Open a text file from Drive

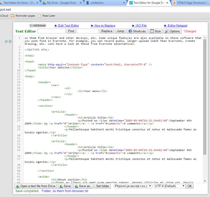pyautogui.click(x=35, y=186)
